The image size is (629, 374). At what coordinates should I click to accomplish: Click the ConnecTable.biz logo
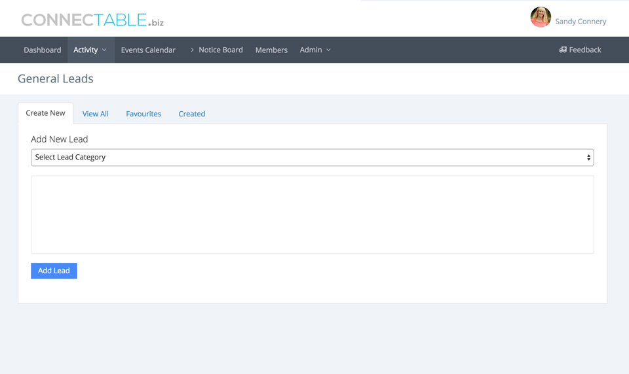click(x=92, y=20)
